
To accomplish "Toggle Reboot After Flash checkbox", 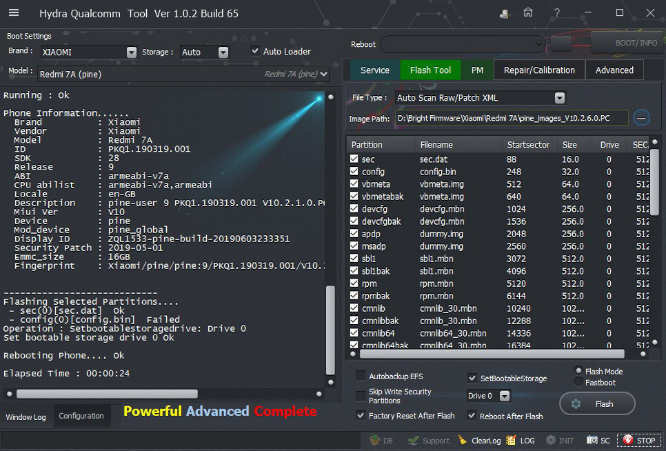I will click(472, 416).
